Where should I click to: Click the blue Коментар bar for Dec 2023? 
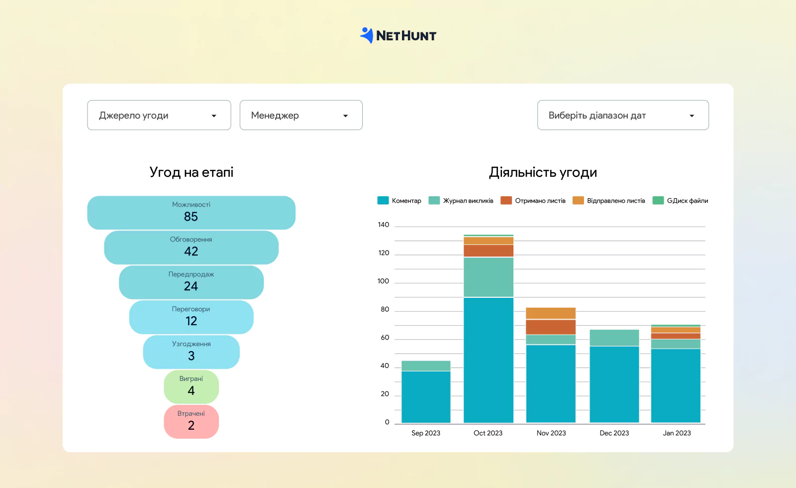point(614,385)
